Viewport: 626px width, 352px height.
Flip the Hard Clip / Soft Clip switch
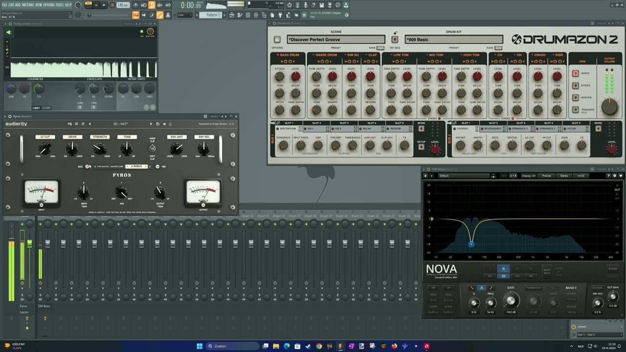tap(153, 148)
